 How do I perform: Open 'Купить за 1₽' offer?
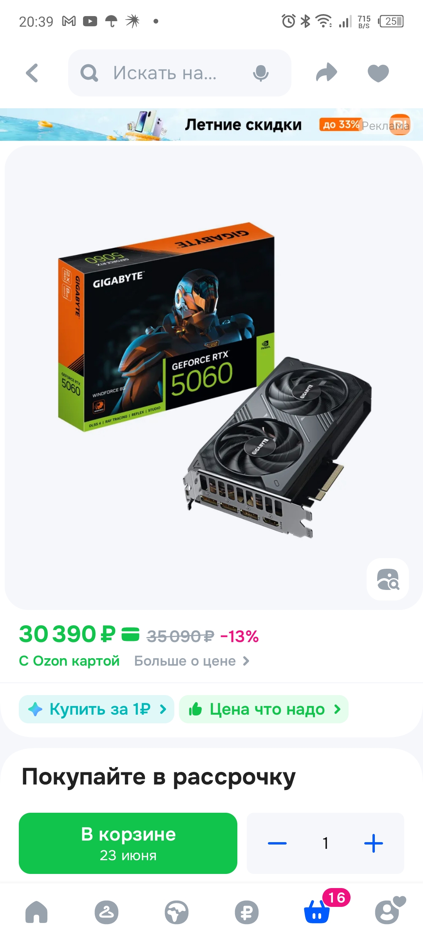coord(96,709)
